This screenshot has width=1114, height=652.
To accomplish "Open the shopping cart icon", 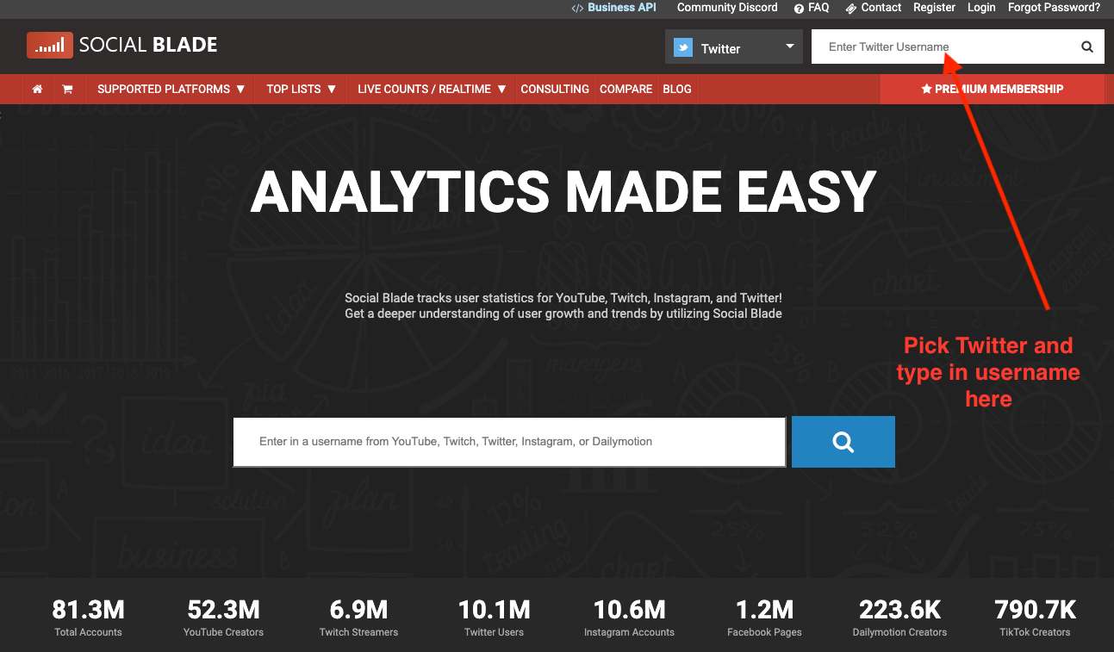I will pos(67,89).
